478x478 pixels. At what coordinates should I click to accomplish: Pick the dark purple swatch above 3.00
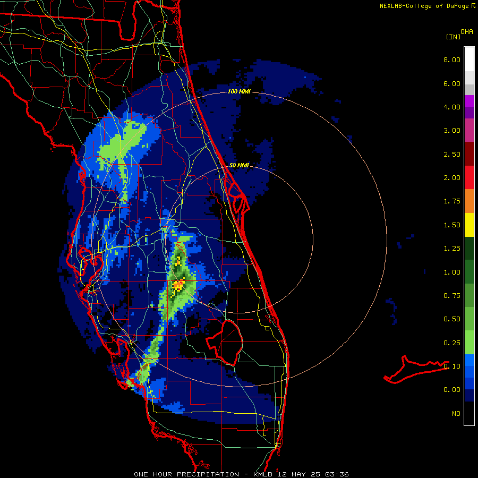(469, 113)
